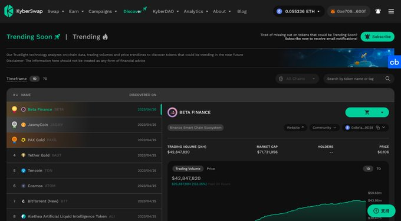
Task: Select the Tether Gold row
Action: coord(84,155)
